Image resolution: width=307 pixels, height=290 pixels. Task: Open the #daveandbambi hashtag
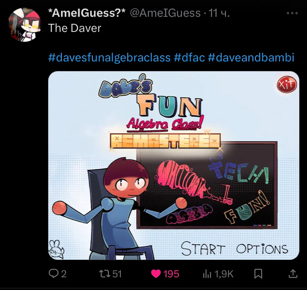251,57
